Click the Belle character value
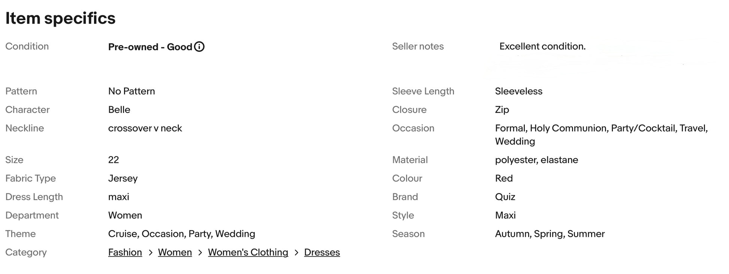Image resolution: width=729 pixels, height=274 pixels. click(119, 110)
